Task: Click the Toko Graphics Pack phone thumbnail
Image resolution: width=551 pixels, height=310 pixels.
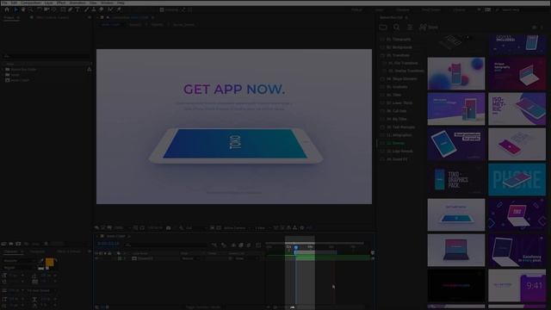Action: pos(456,179)
